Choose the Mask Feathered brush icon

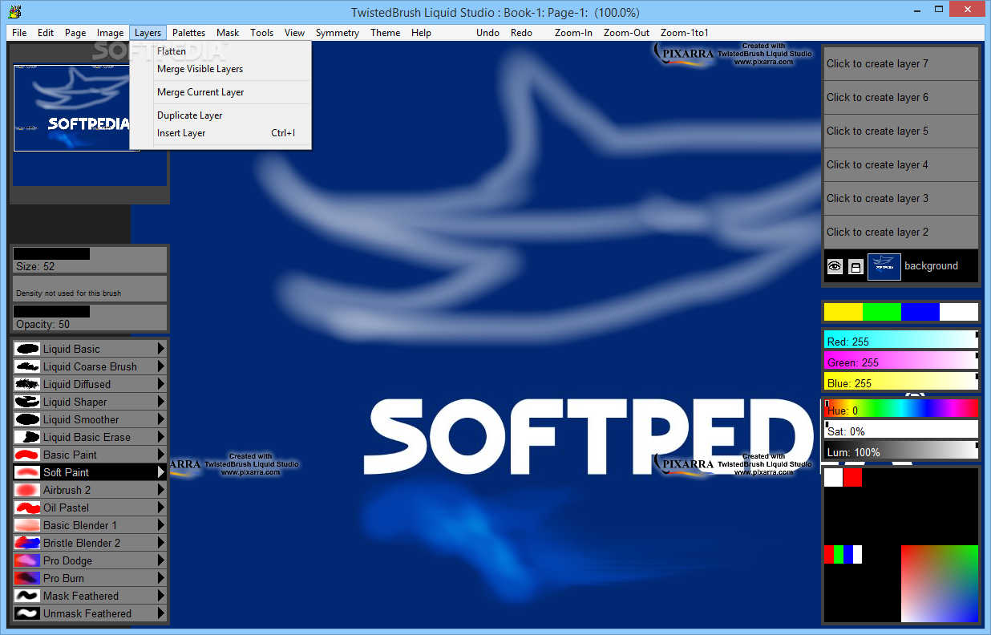click(27, 596)
